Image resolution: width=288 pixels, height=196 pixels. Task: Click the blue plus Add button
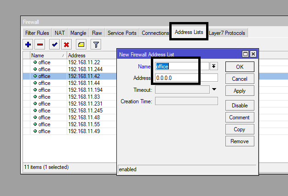click(x=28, y=45)
